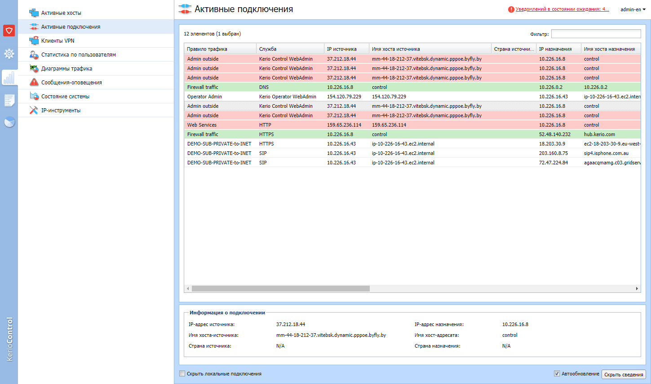651x384 pixels.
Task: Open Активные подключения in the sidebar
Action: click(96, 27)
